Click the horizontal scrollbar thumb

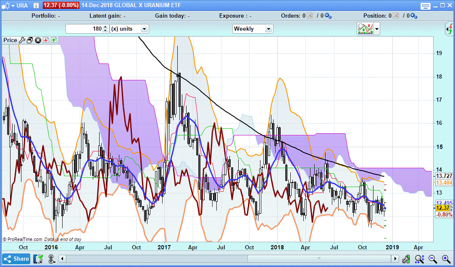click(x=319, y=259)
